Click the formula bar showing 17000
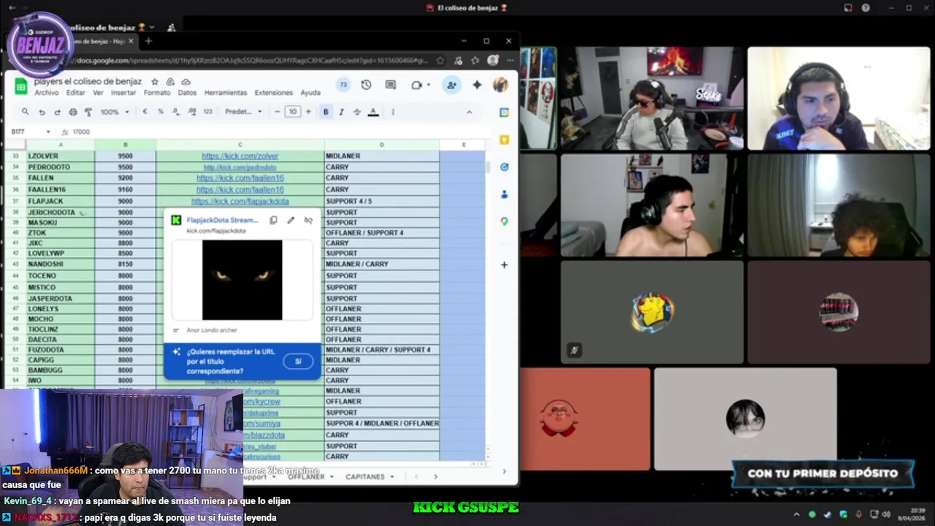Image resolution: width=935 pixels, height=526 pixels. pyautogui.click(x=278, y=131)
